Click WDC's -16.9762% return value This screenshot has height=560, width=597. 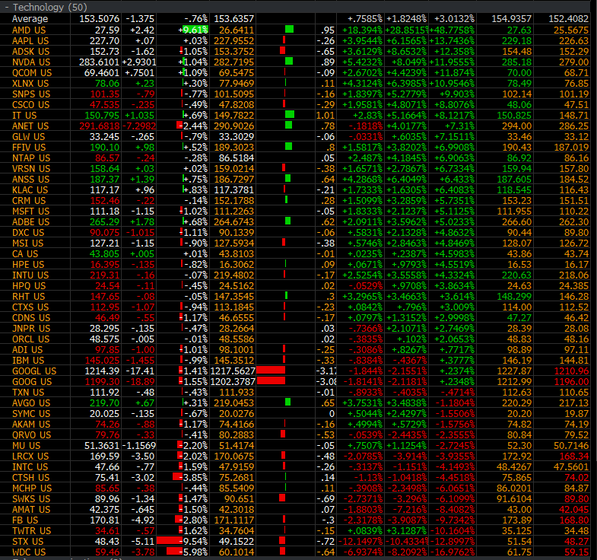453,552
